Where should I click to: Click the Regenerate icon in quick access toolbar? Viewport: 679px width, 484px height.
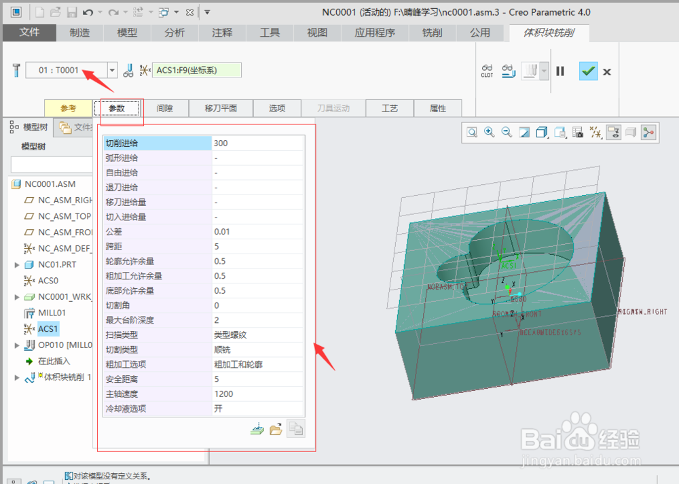pyautogui.click(x=138, y=12)
